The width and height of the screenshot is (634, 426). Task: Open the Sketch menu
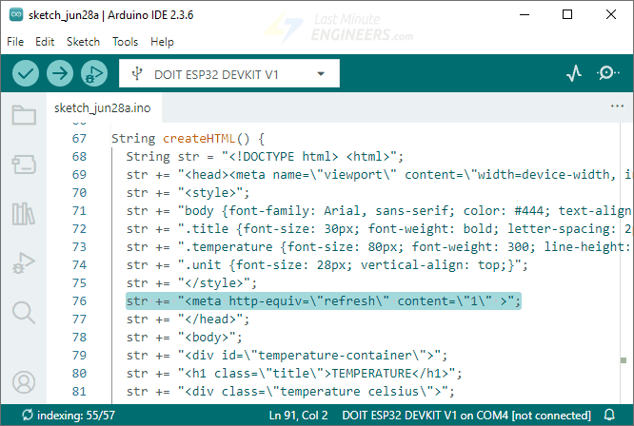[83, 42]
